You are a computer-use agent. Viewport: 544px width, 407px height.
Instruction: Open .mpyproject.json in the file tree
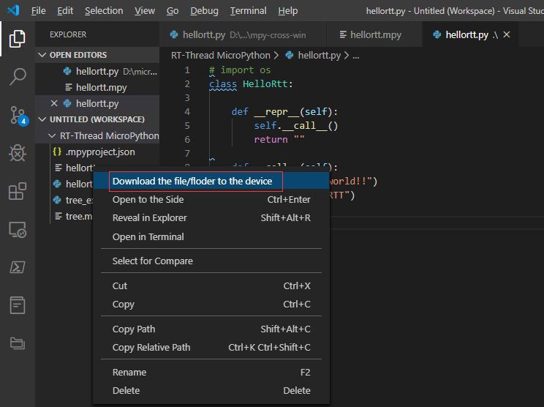(x=99, y=152)
